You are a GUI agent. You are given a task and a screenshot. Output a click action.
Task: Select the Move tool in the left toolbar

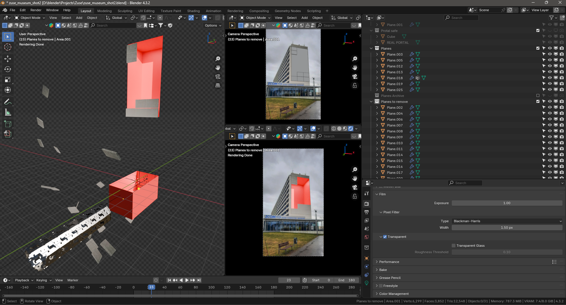[x=8, y=59]
